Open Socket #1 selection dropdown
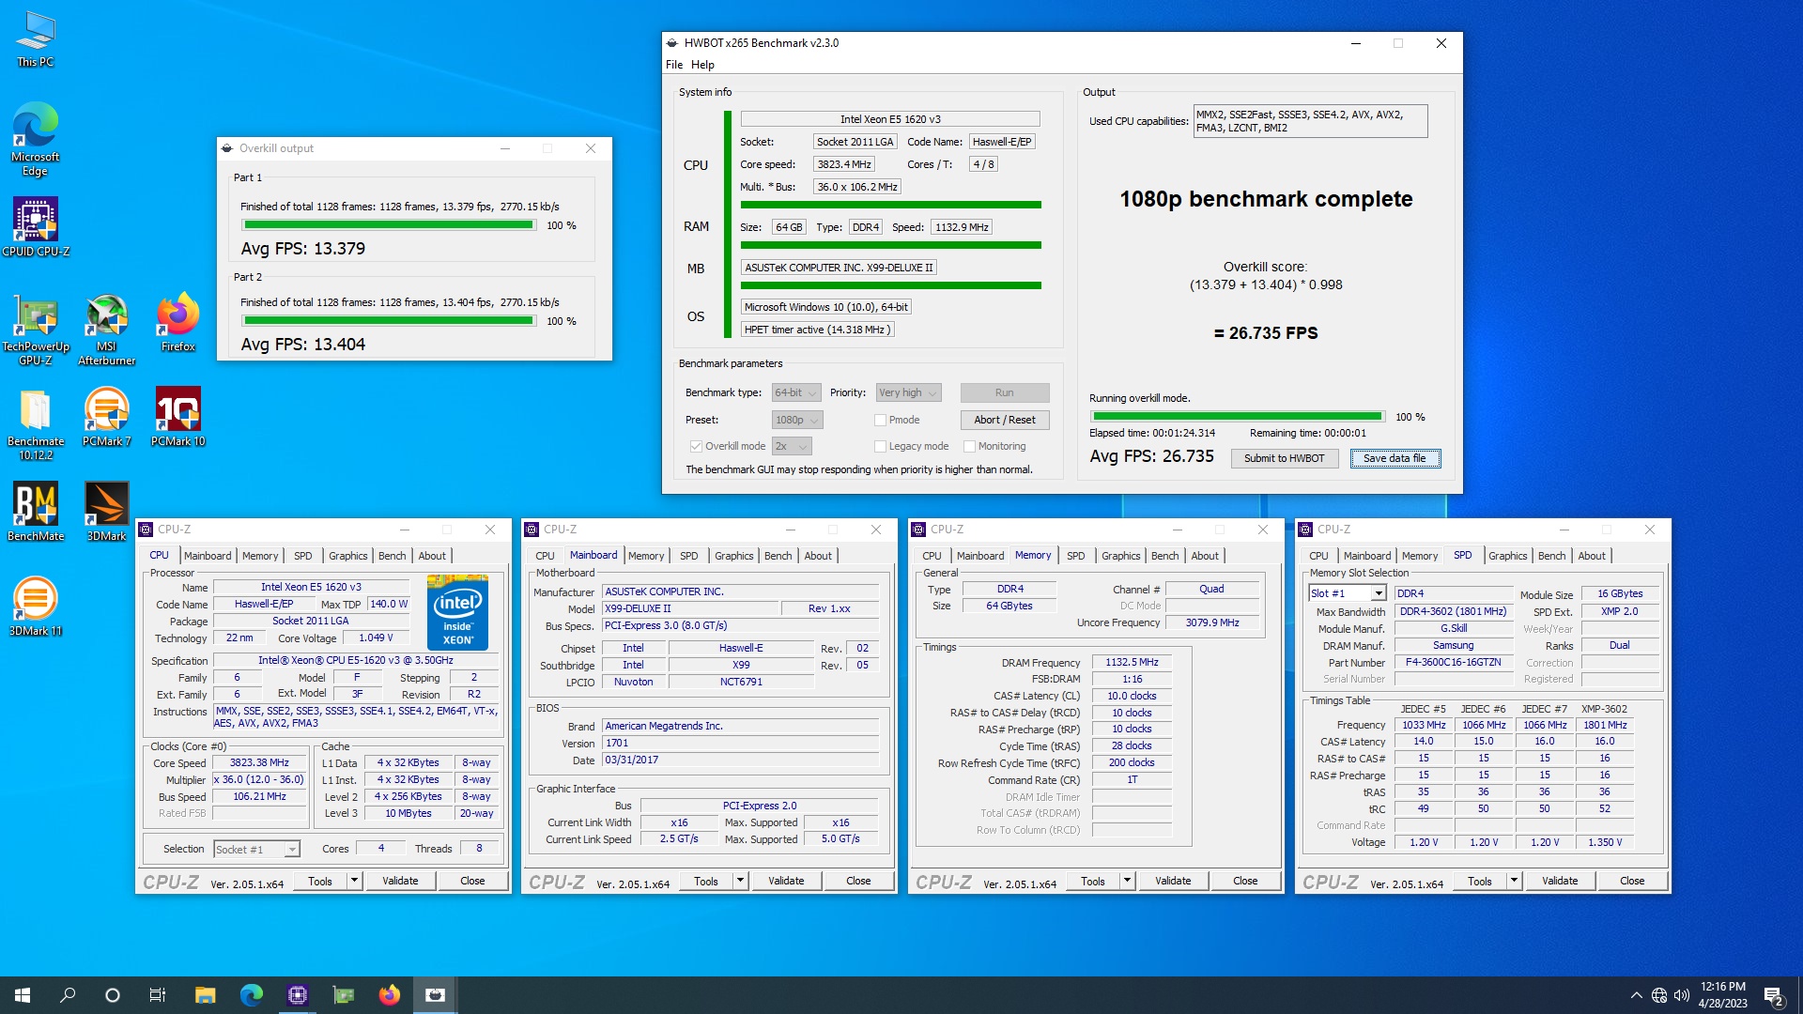Screen dimensions: 1803x1014 [256, 849]
